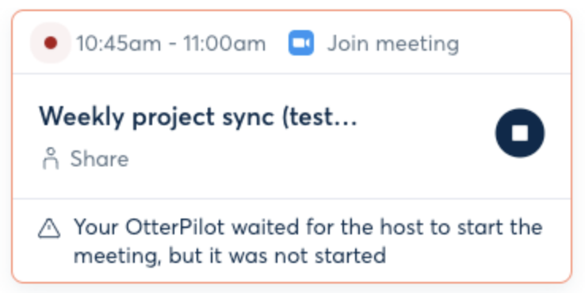Image resolution: width=585 pixels, height=293 pixels.
Task: Click the warning triangle icon
Action: point(49,228)
